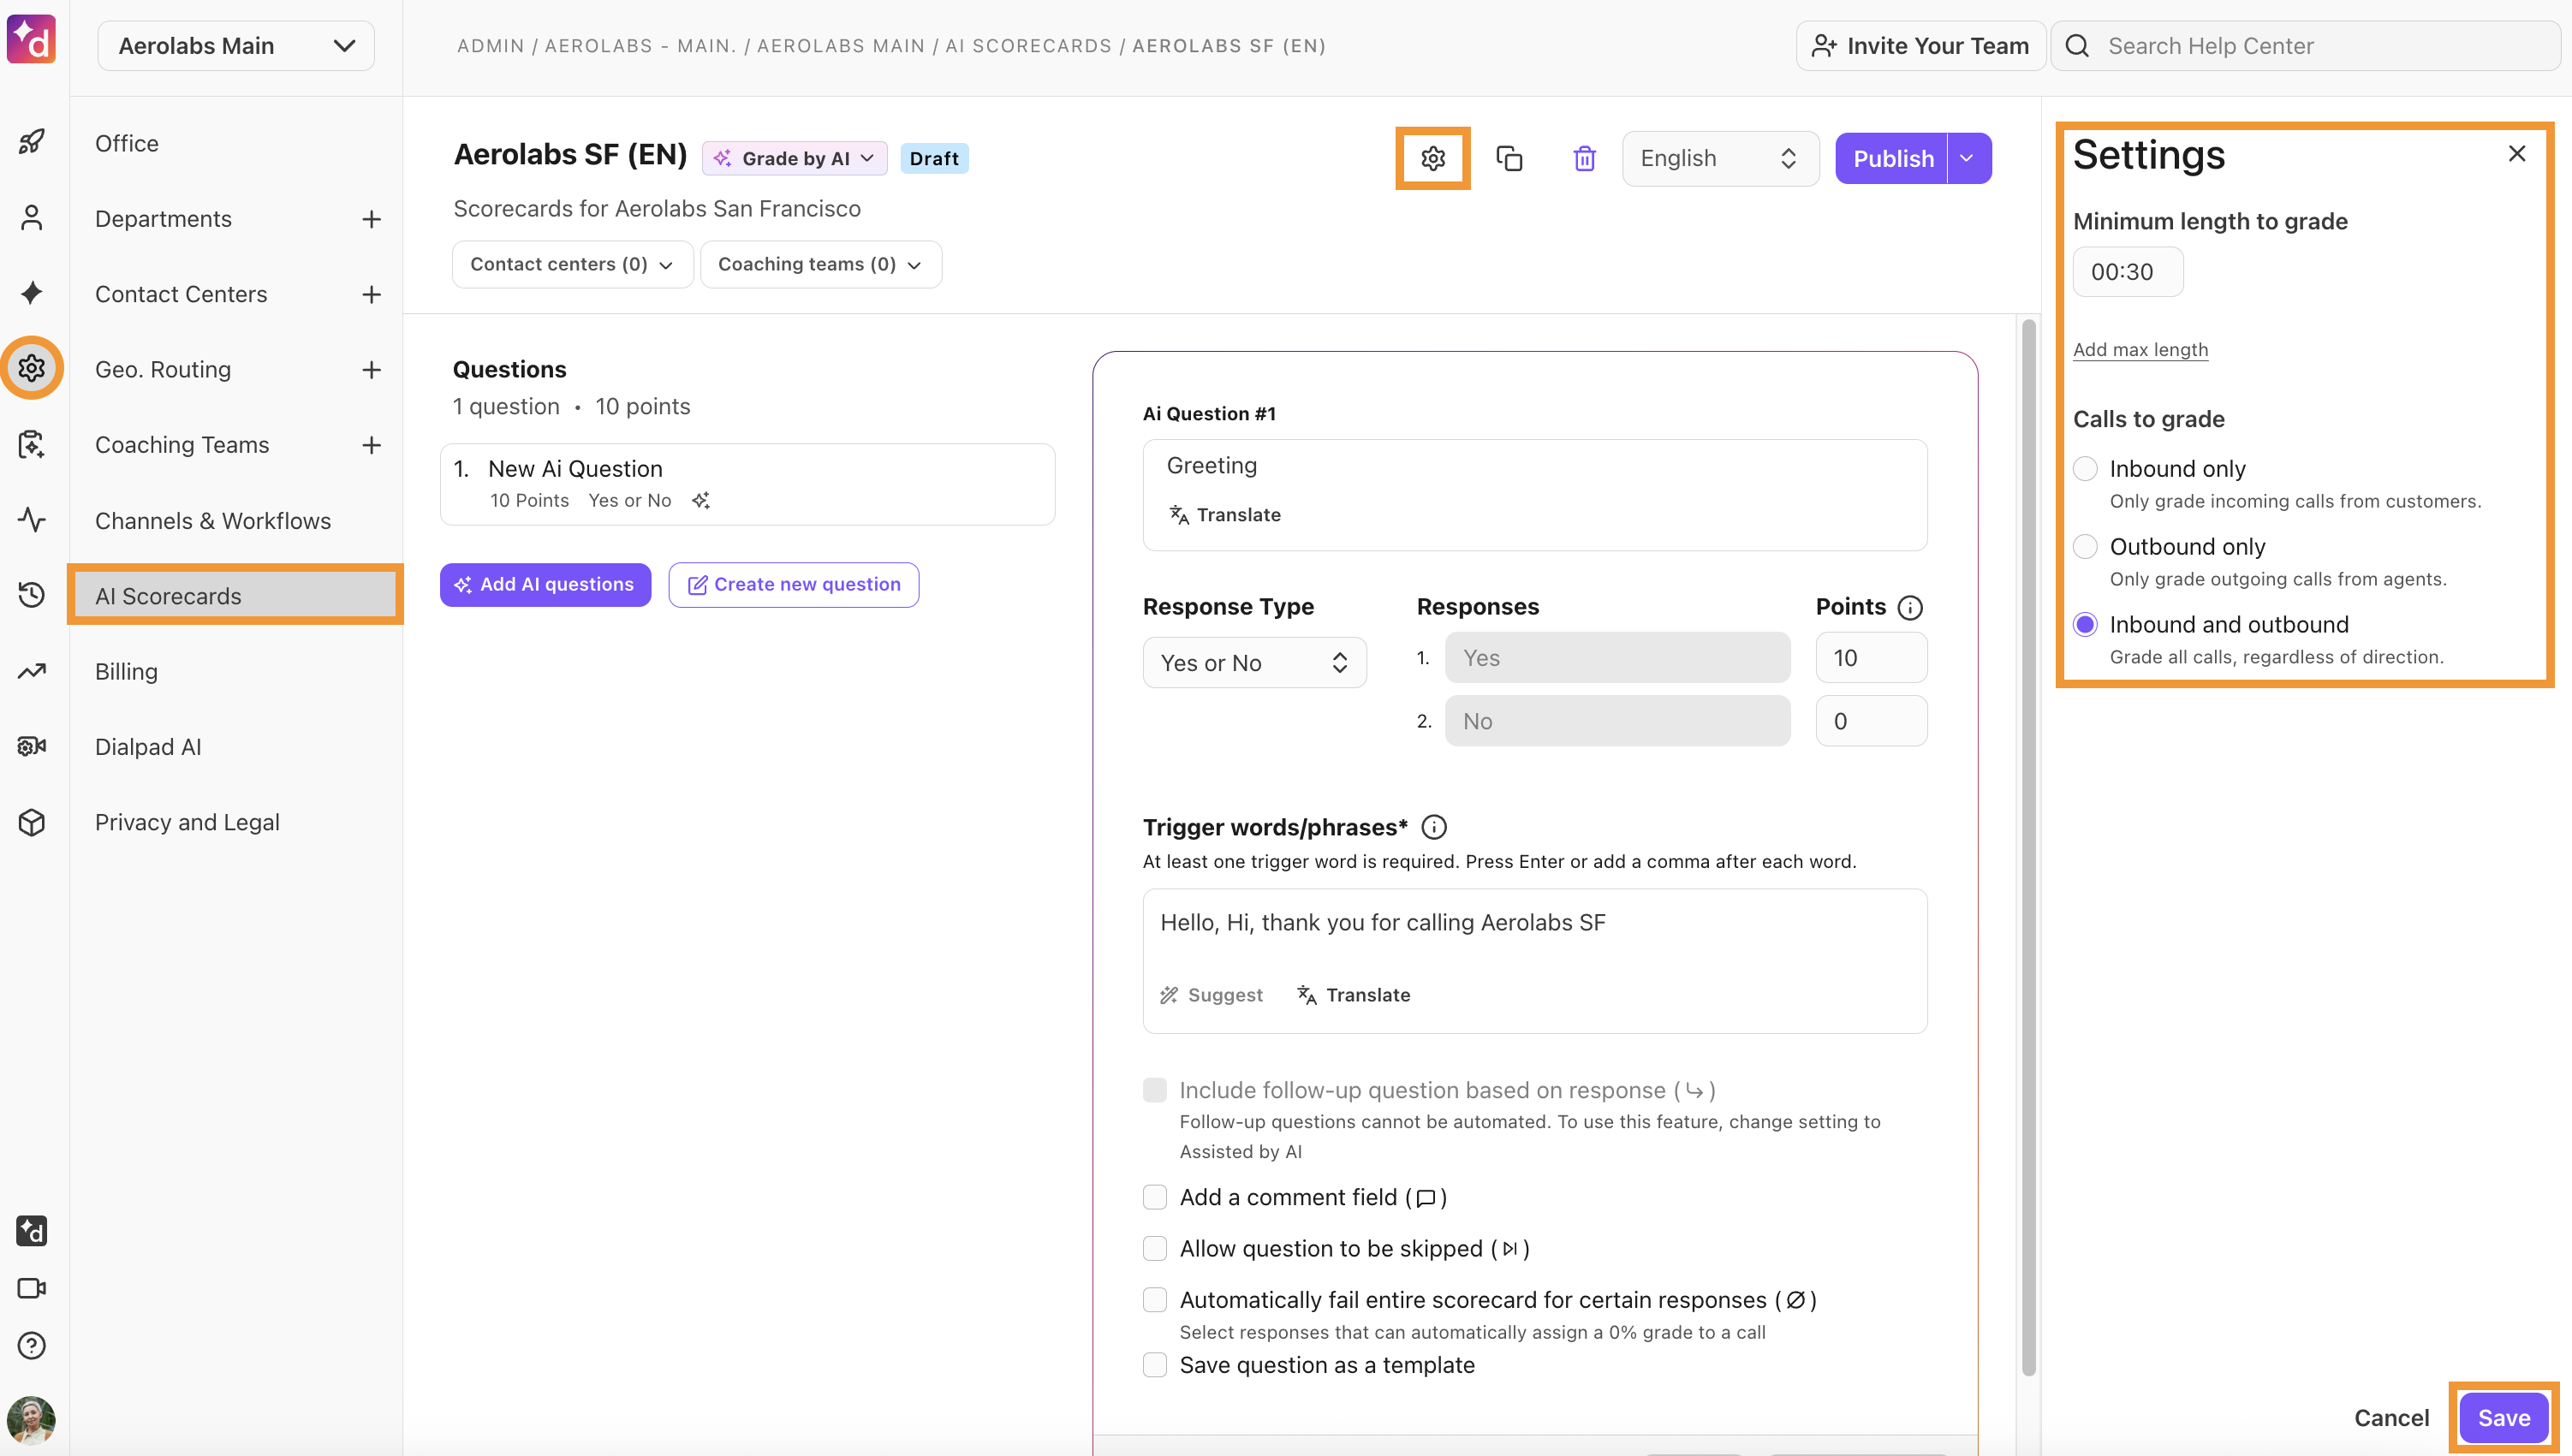Click the Points info icon
The width and height of the screenshot is (2572, 1456).
[1910, 608]
